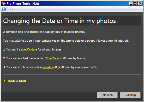Open the 'Time Zone' link

pyautogui.click(x=52, y=58)
